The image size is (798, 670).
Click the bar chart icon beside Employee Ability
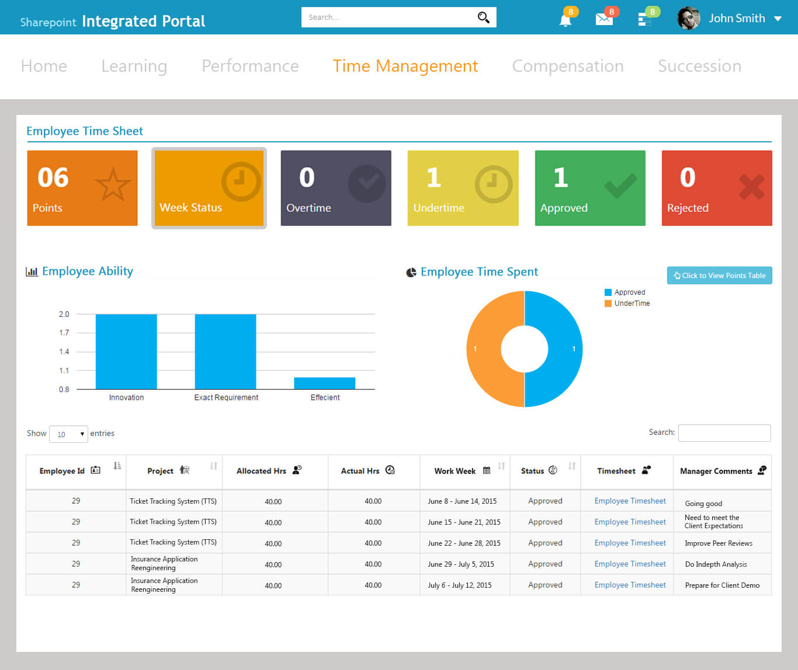click(x=32, y=271)
